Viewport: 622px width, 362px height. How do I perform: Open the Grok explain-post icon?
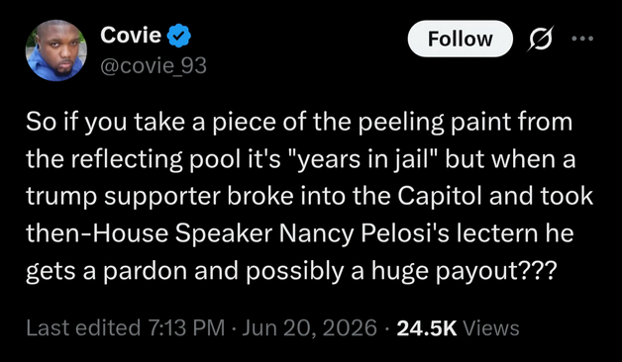pyautogui.click(x=540, y=39)
